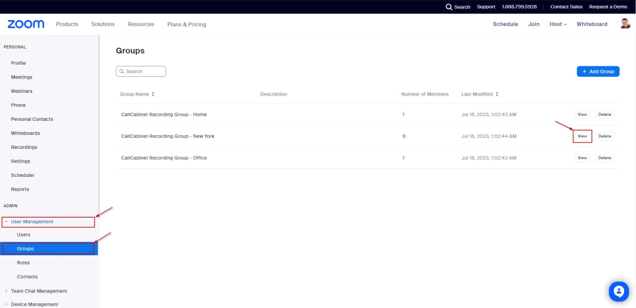Open Whiteboard from the header
This screenshot has width=636, height=308.
[x=592, y=25]
